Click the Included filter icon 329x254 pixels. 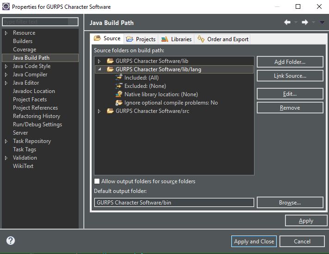[x=119, y=77]
